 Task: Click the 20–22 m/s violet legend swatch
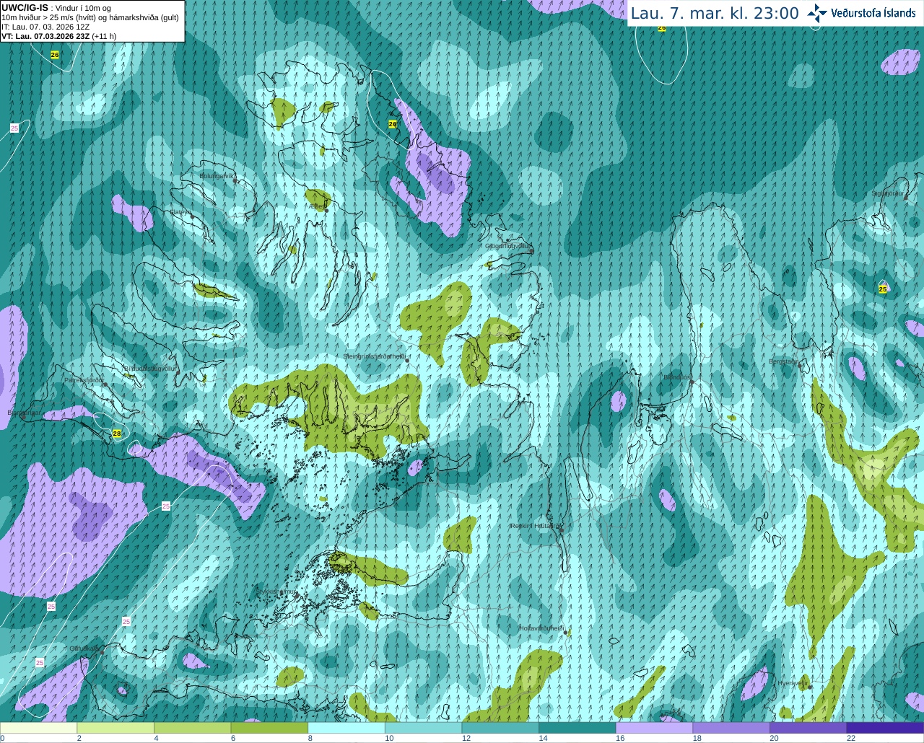(x=808, y=728)
